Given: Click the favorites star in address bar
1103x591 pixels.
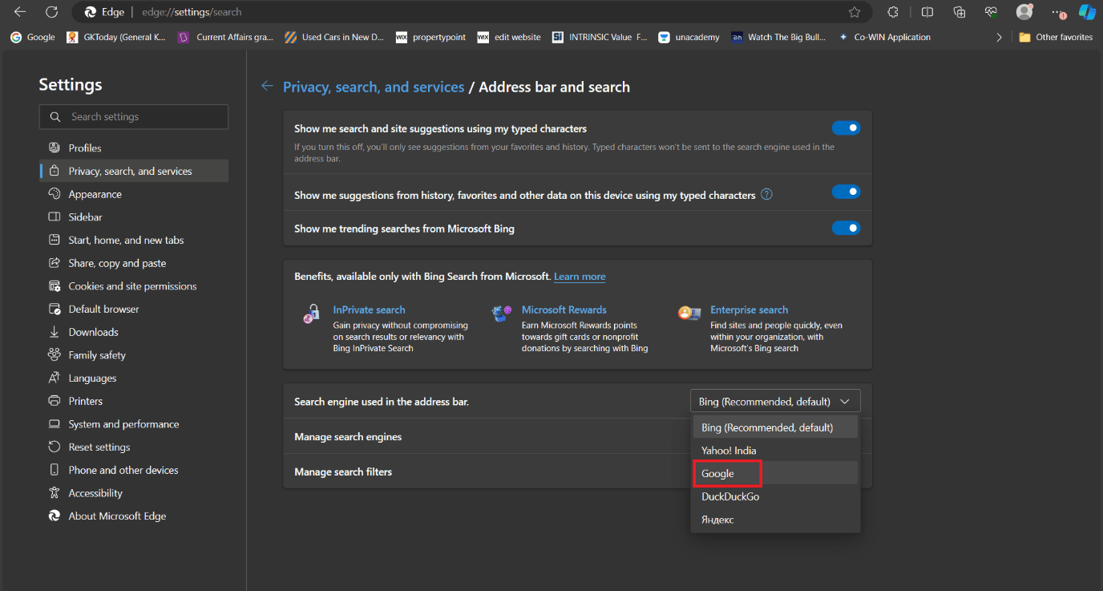Looking at the screenshot, I should click(855, 12).
